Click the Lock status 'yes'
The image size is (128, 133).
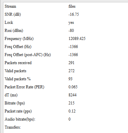tap(71, 23)
